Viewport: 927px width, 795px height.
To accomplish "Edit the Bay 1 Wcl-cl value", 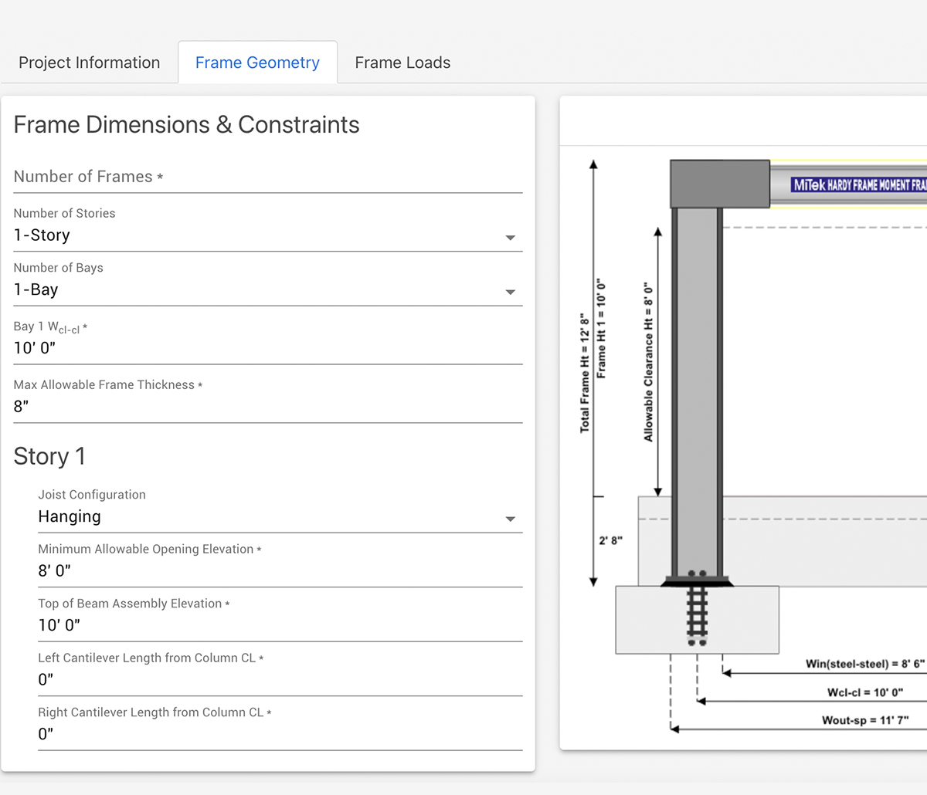I will click(267, 348).
